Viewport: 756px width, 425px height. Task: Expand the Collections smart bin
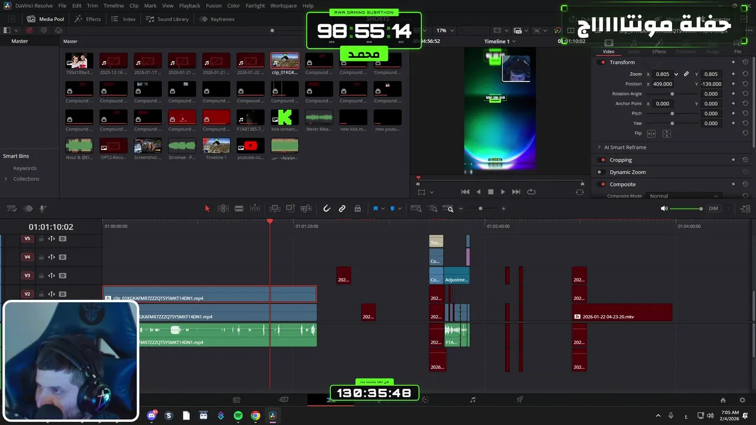(x=6, y=179)
